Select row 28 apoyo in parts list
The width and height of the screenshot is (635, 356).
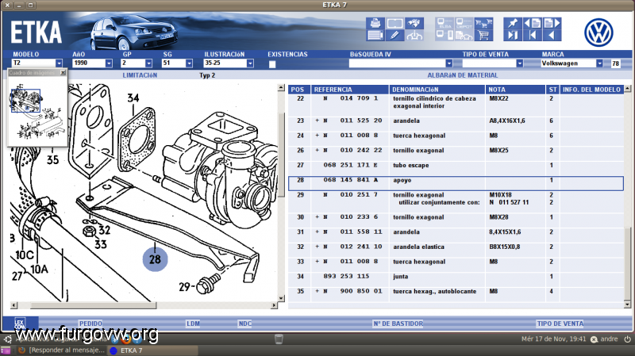pyautogui.click(x=456, y=183)
